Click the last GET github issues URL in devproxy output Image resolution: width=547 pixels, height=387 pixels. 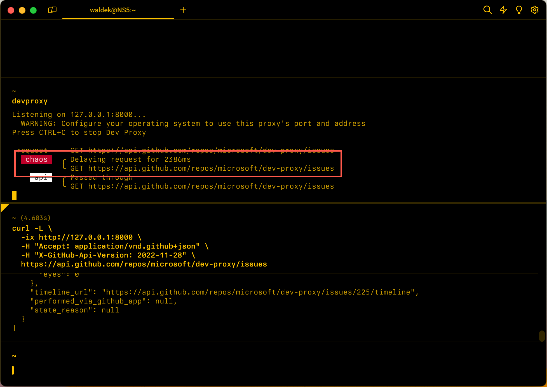211,186
